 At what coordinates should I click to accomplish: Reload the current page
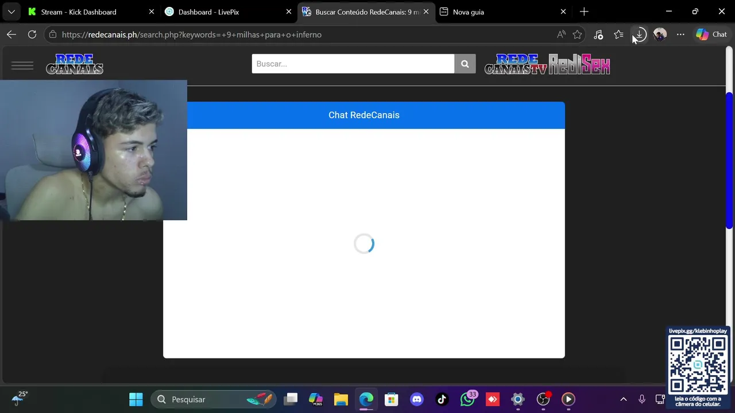pyautogui.click(x=32, y=34)
